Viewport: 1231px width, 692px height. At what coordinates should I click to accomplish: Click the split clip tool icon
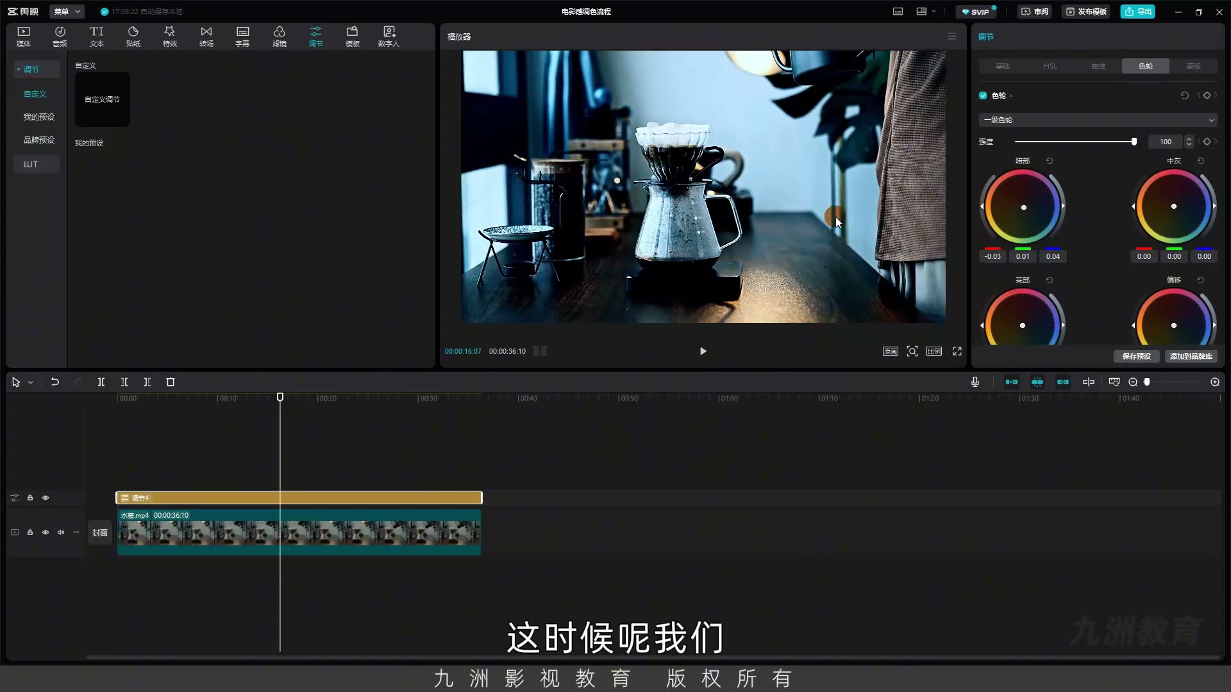click(101, 382)
